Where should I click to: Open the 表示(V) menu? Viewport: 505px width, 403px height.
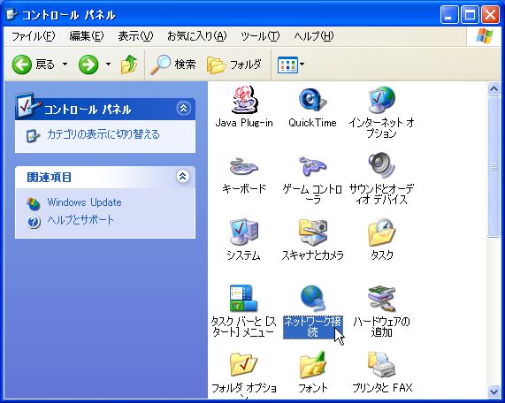(x=135, y=35)
